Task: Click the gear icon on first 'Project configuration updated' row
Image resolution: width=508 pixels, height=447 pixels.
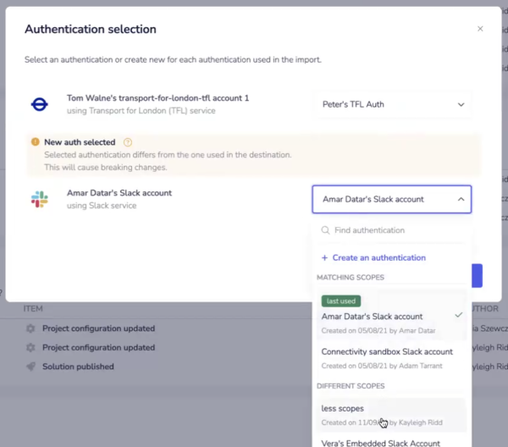Action: coord(31,328)
